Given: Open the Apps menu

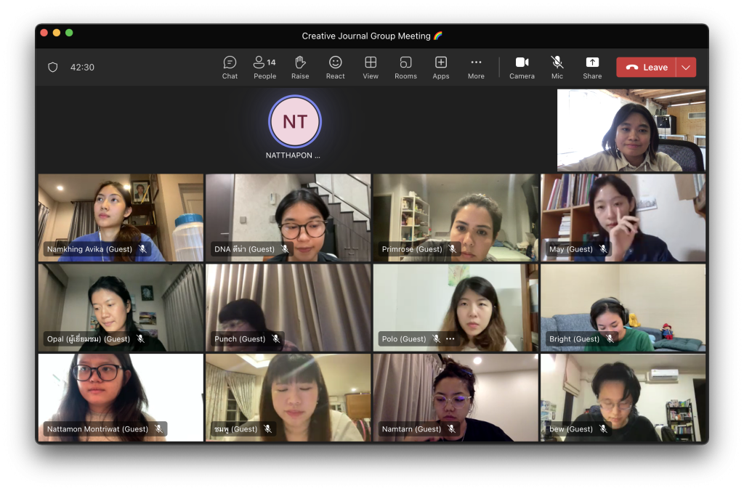Looking at the screenshot, I should (x=441, y=68).
